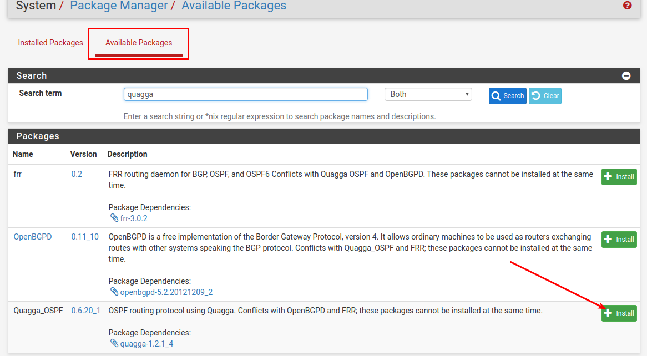The height and width of the screenshot is (356, 647).
Task: Collapse the Search panel with minus icon
Action: click(x=626, y=76)
